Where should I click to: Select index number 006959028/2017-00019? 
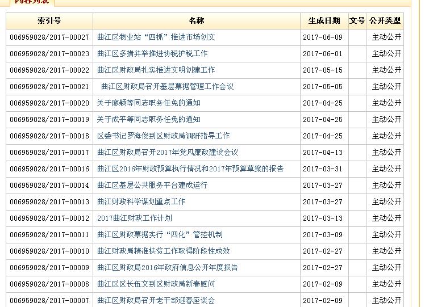coord(49,120)
